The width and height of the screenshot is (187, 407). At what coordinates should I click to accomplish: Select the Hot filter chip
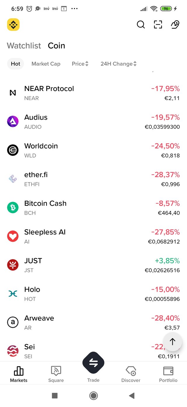[15, 64]
